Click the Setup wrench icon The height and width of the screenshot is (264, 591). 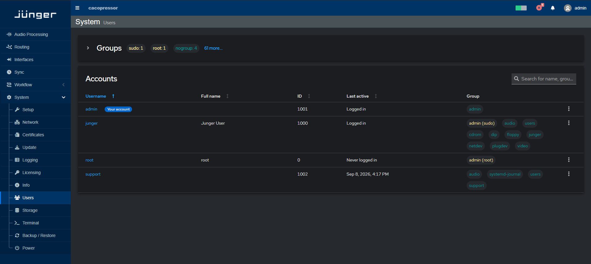coord(17,110)
